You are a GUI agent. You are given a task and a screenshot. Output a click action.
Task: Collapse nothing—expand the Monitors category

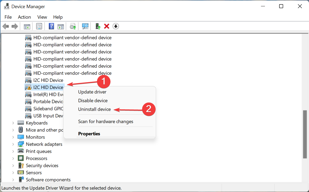tap(13, 137)
